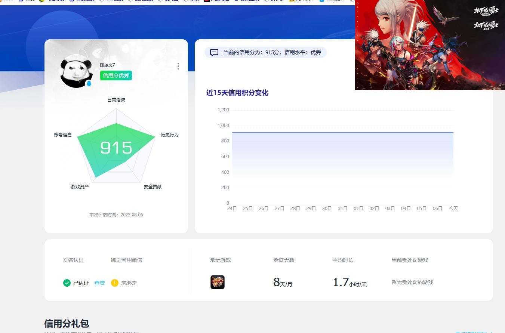
Task: Click the 1,200 y-axis label
Action: [x=223, y=110]
